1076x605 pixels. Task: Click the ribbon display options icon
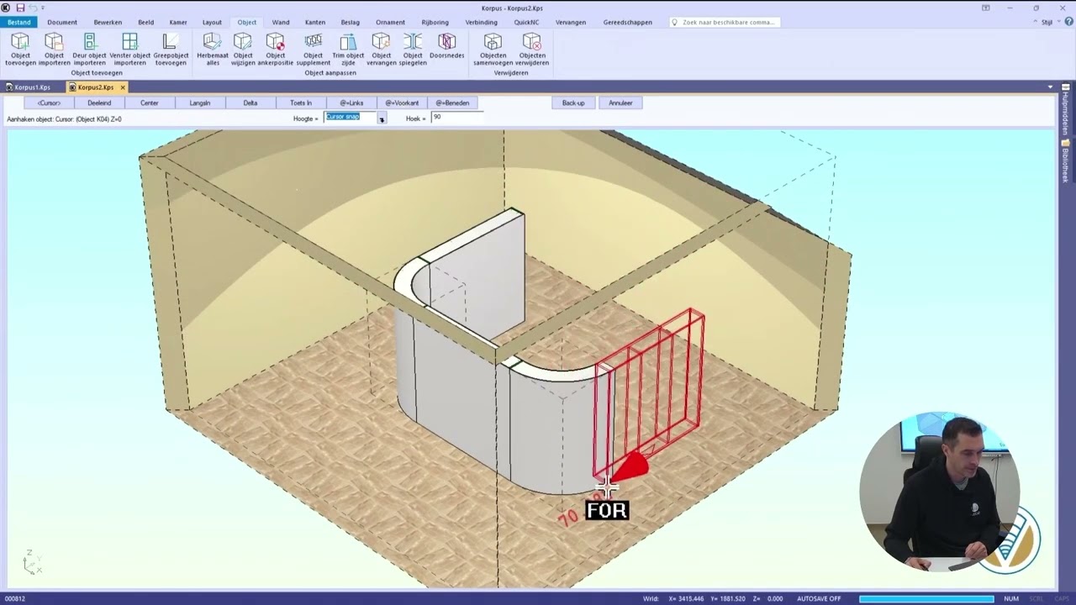986,8
